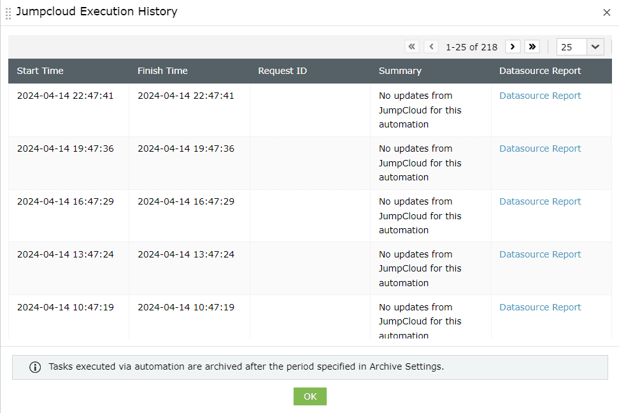Open Datasource Report in the 13:47:24 row

tap(540, 254)
